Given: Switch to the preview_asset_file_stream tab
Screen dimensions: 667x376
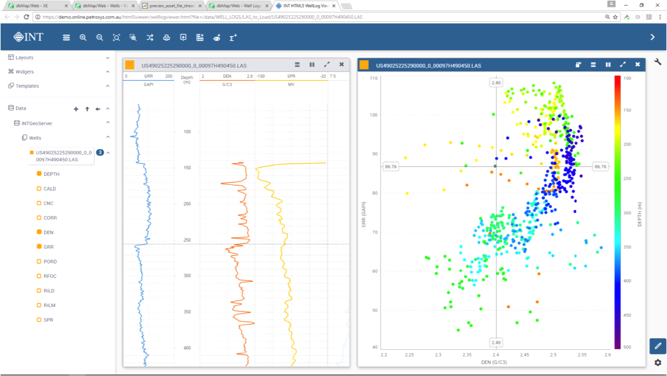Looking at the screenshot, I should coord(171,6).
